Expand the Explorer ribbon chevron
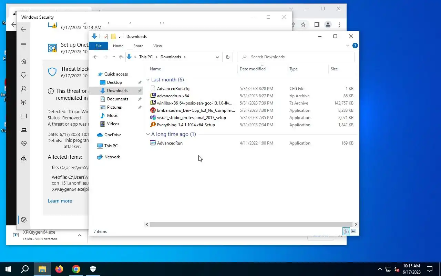 click(x=347, y=46)
